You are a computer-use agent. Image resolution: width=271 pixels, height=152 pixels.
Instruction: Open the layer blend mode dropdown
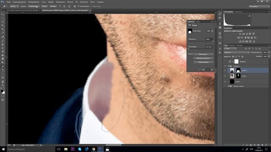[236, 52]
